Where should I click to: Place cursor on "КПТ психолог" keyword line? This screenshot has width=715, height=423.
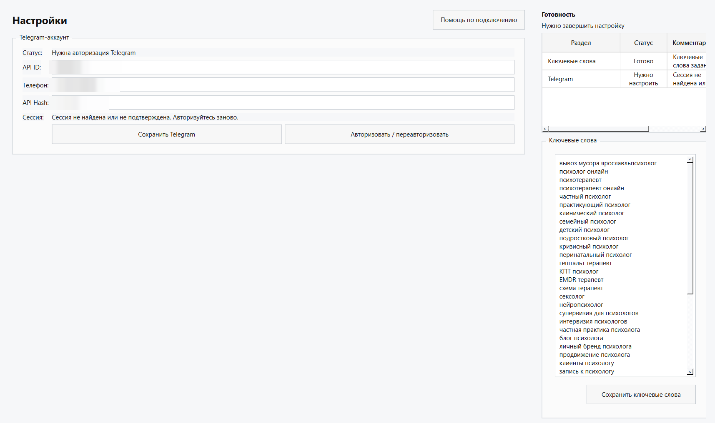point(579,271)
